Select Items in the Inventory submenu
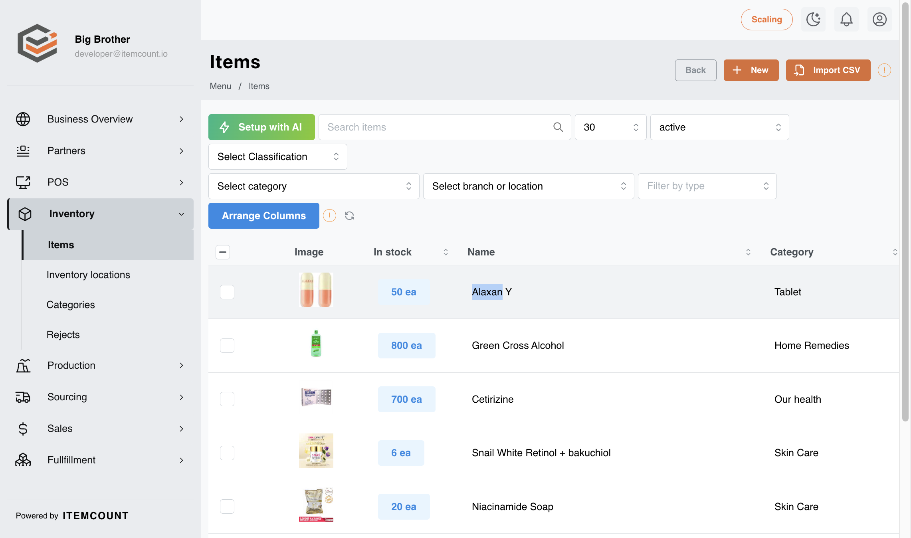This screenshot has width=911, height=538. pyautogui.click(x=108, y=245)
